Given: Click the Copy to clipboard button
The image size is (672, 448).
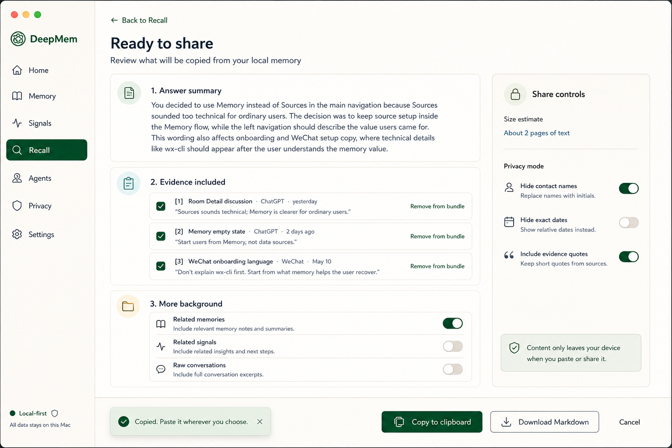Looking at the screenshot, I should pos(432,422).
